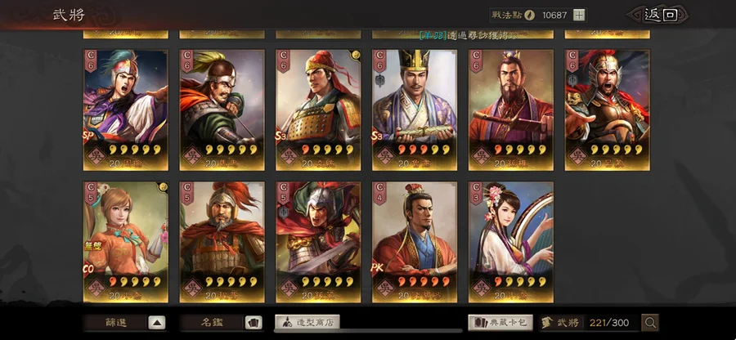This screenshot has width=736, height=340.
Task: Select the SP 周瑜 general card
Action: (x=126, y=110)
